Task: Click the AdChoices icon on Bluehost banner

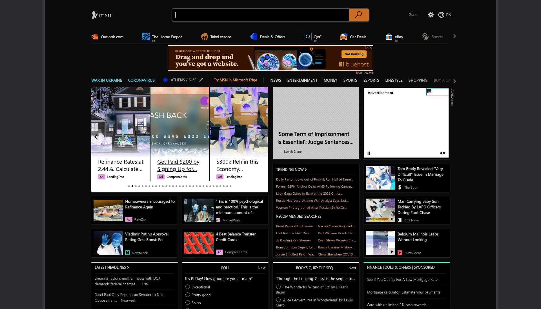Action: click(366, 48)
